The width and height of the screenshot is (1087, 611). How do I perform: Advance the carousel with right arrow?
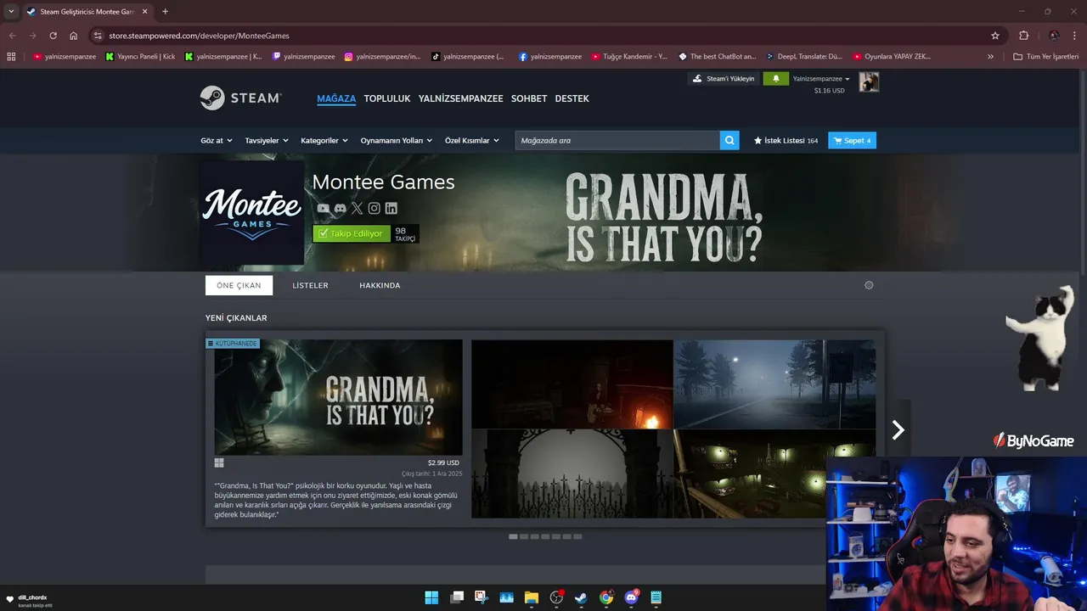tap(898, 430)
